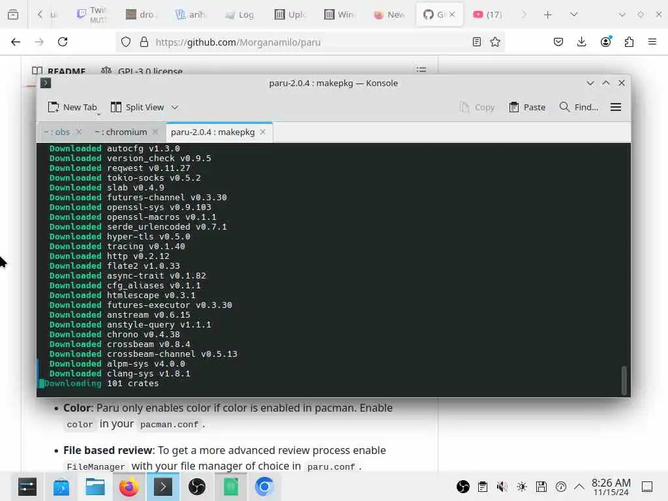Select the 'paru-2.0.4 : makepkg' tab
668x501 pixels.
click(x=213, y=132)
